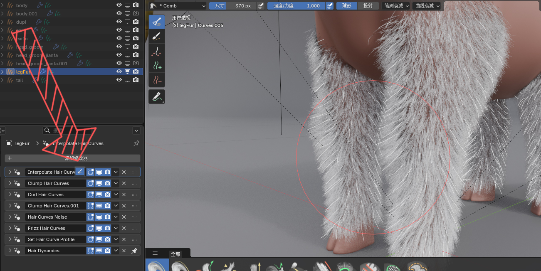Select the 投射 falloff button

coord(368,6)
